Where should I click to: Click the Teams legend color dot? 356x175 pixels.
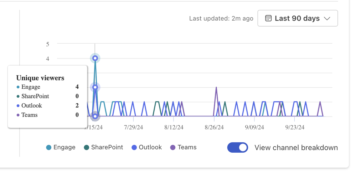(173, 148)
